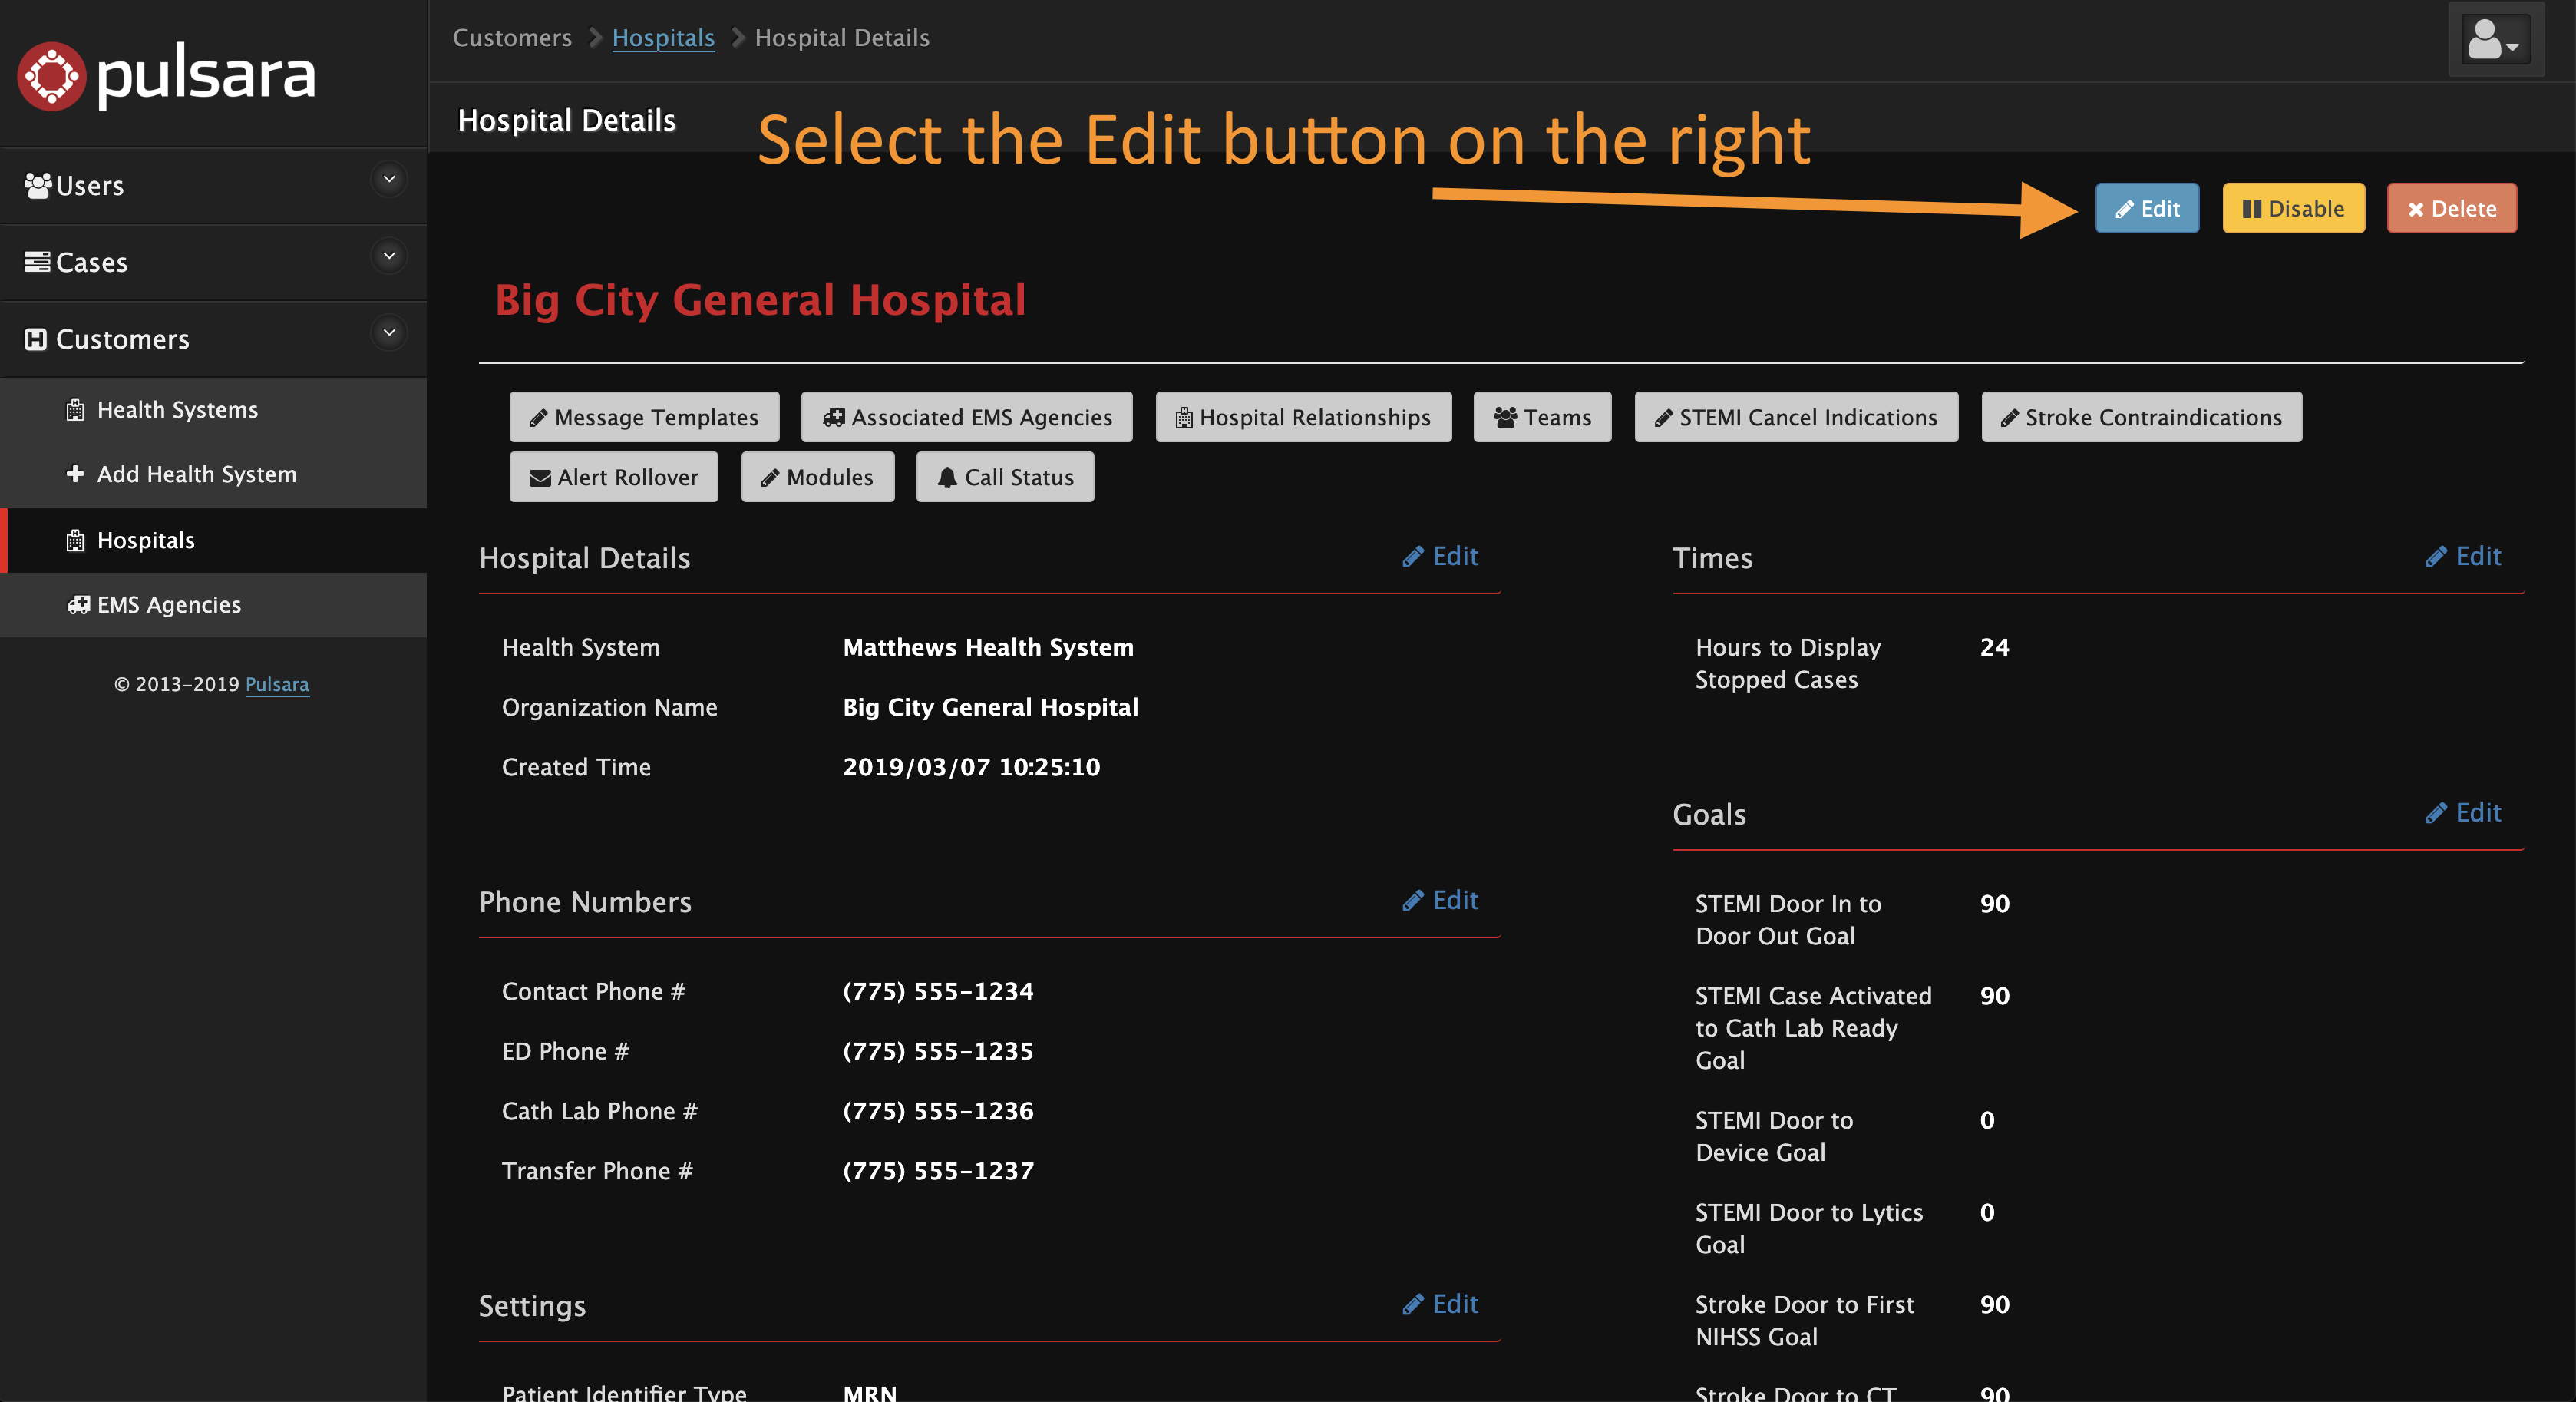Click the STEMI Case Activated to Cath Lab label
The image size is (2576, 1402).
(x=1813, y=1028)
